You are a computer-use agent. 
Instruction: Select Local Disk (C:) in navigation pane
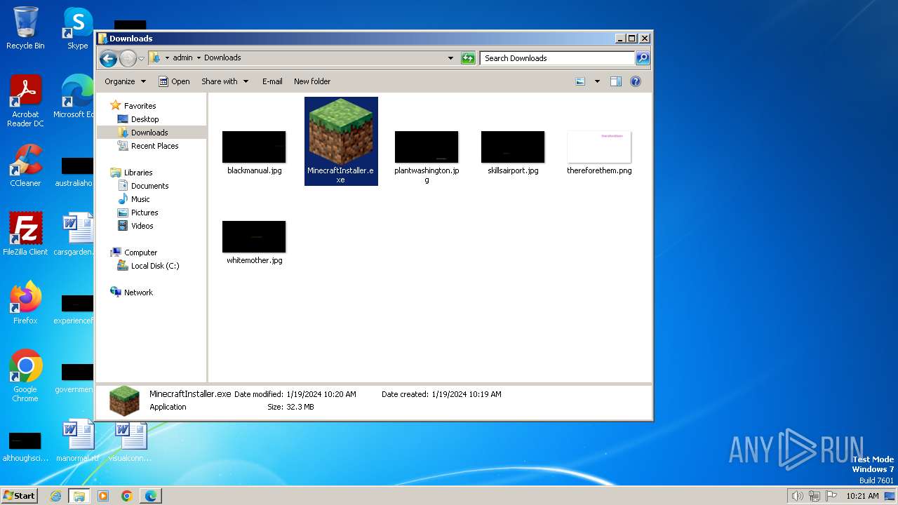(154, 266)
